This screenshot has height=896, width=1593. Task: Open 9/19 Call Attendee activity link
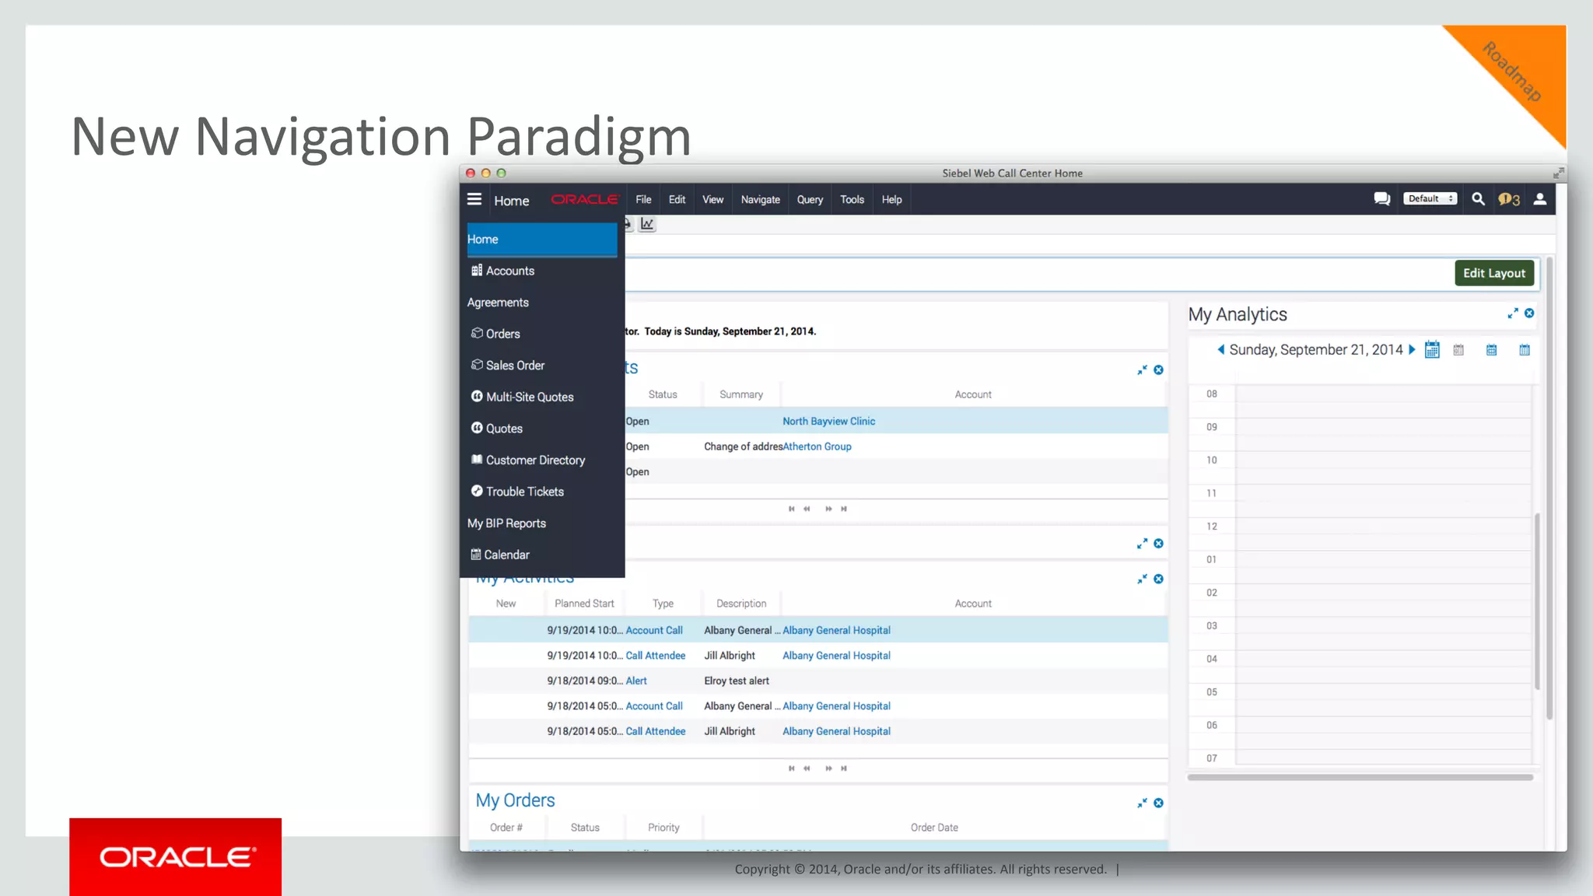click(656, 656)
